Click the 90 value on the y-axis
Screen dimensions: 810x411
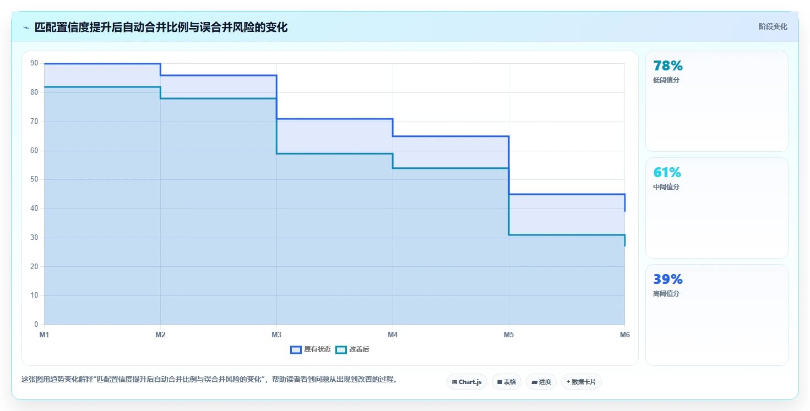(x=34, y=63)
